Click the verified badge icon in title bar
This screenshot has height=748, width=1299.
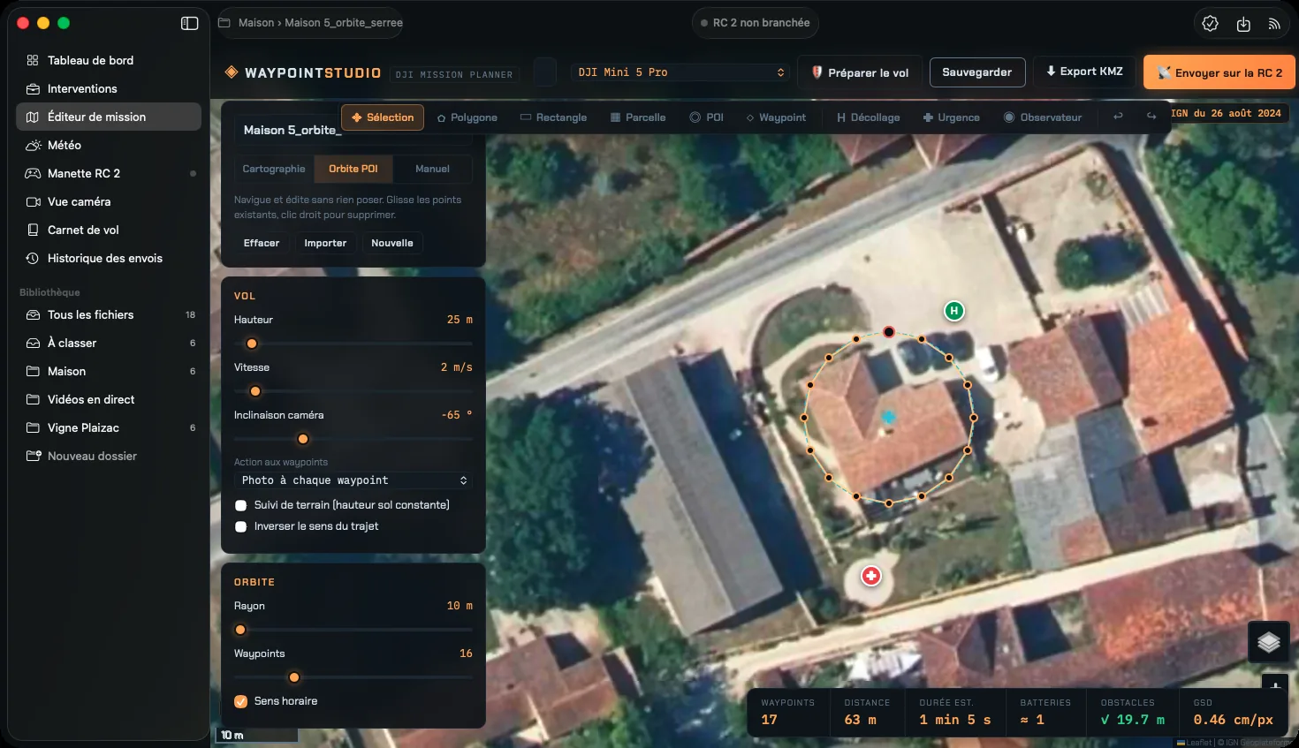tap(1211, 24)
